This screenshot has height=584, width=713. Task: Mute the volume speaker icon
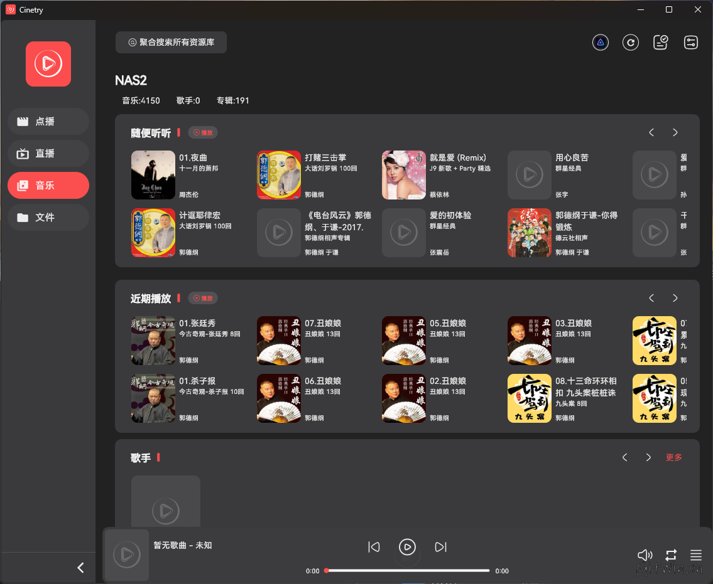coord(645,555)
